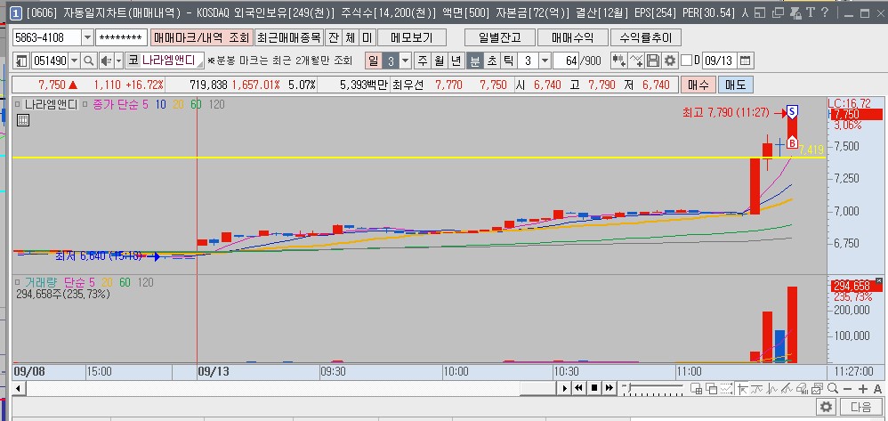The width and height of the screenshot is (888, 421).
Task: Click the duplicate window icon in title bar
Action: pyautogui.click(x=779, y=12)
